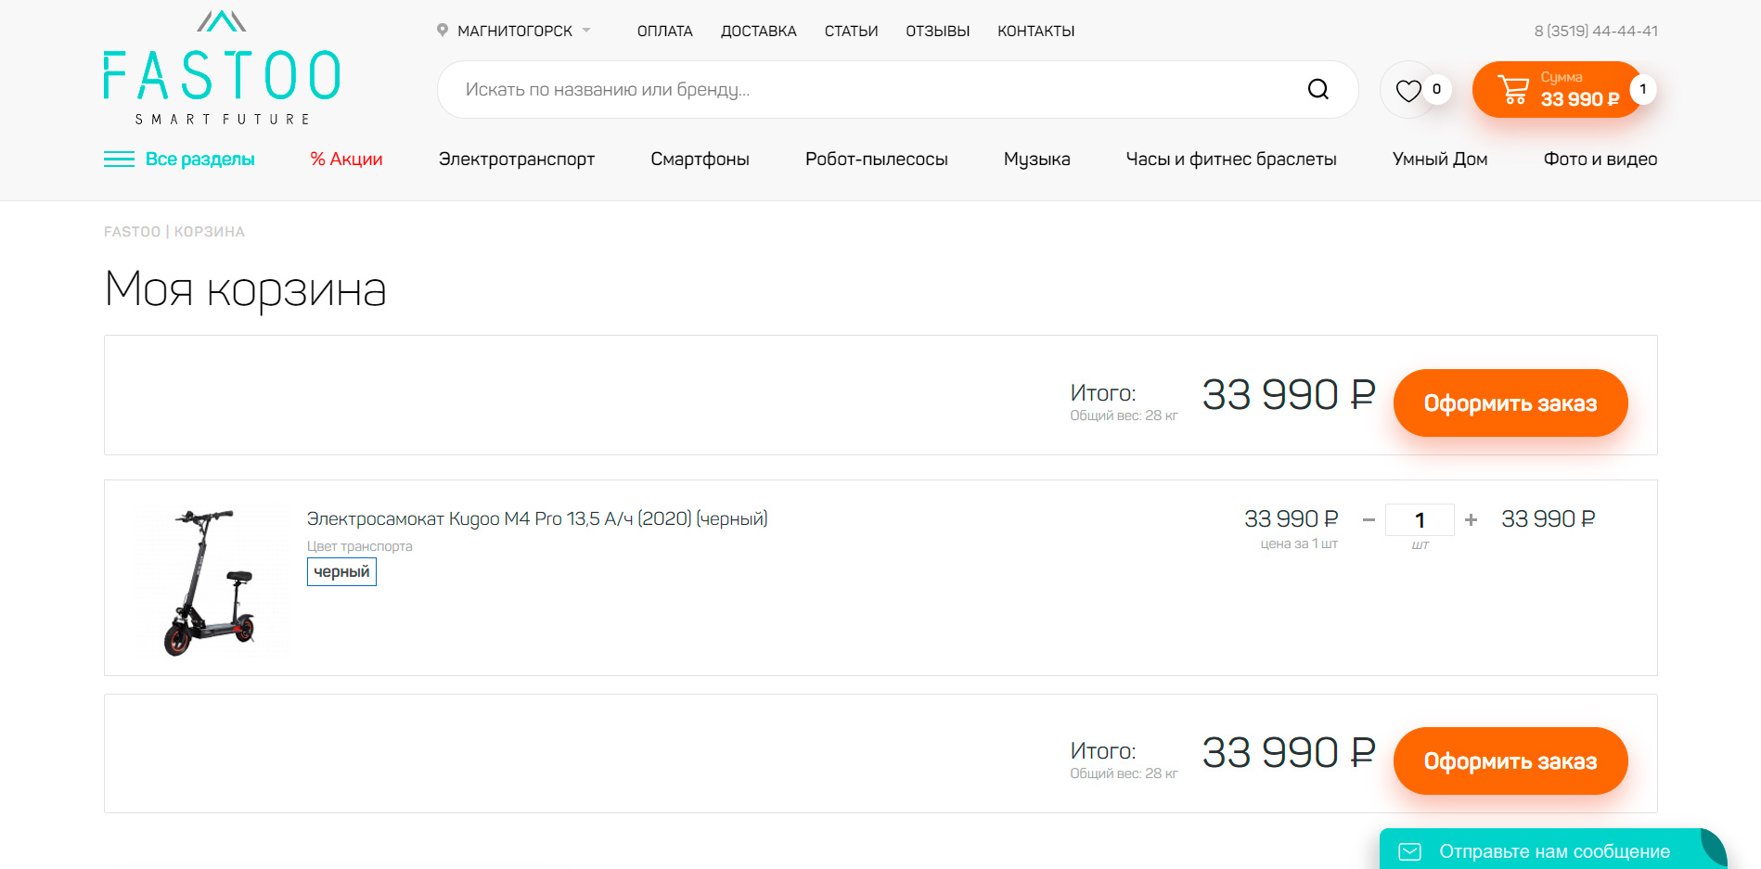Image resolution: width=1761 pixels, height=869 pixels.
Task: Open the Контакты page
Action: [x=1035, y=32]
